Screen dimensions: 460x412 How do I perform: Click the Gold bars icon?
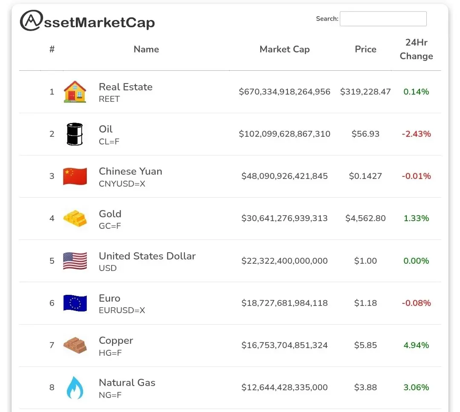[75, 218]
